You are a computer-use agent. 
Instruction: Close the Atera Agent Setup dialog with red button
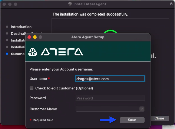[29, 37]
